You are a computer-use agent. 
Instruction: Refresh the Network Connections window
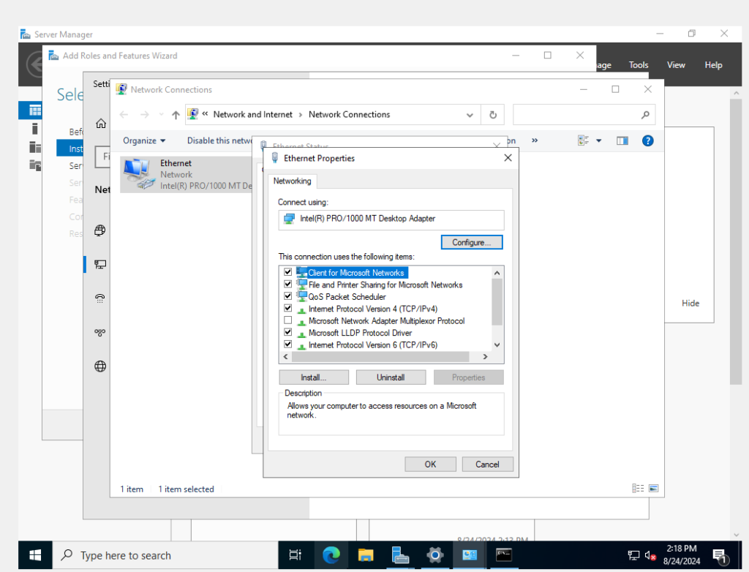click(493, 115)
